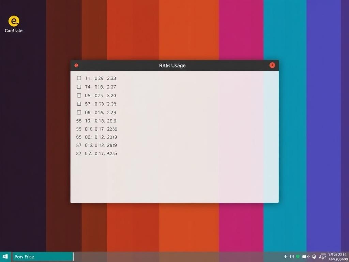Select the checkbox for row 09, 016, 2.23
The height and width of the screenshot is (262, 349).
click(79, 112)
